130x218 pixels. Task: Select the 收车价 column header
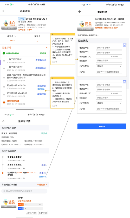[x=10, y=36]
